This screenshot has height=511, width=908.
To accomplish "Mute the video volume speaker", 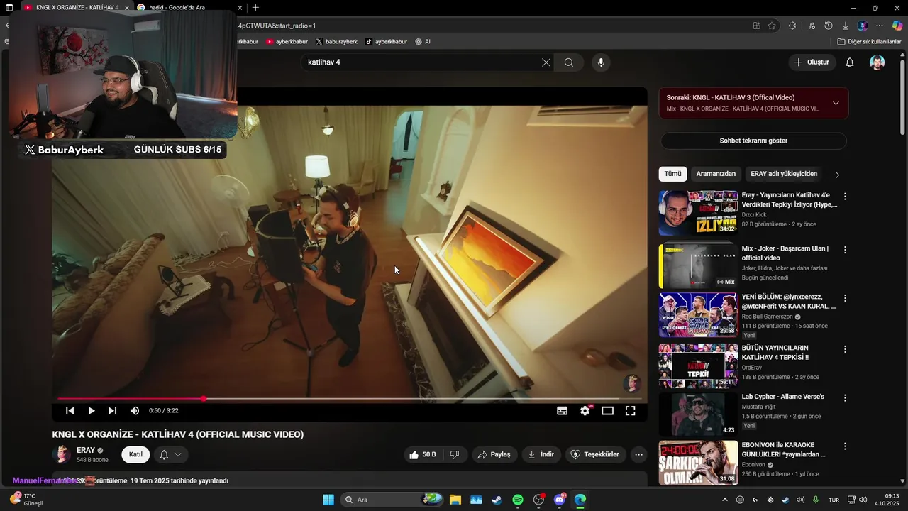I will [x=135, y=411].
